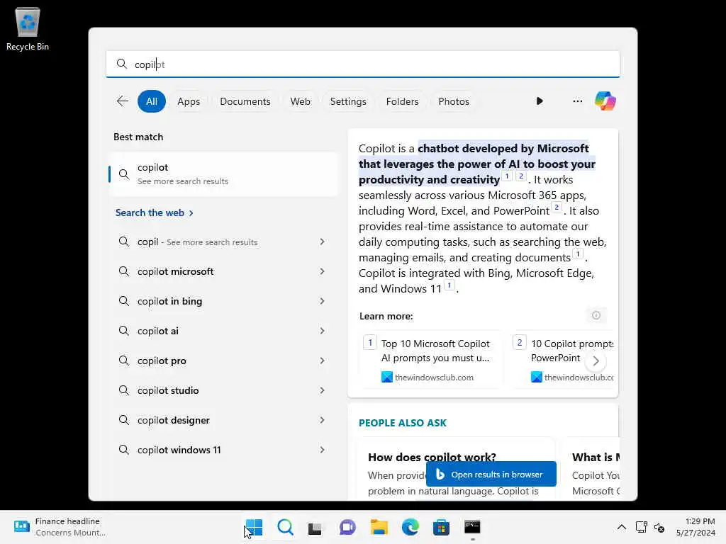Switch to the Settings filter tab

pos(347,101)
